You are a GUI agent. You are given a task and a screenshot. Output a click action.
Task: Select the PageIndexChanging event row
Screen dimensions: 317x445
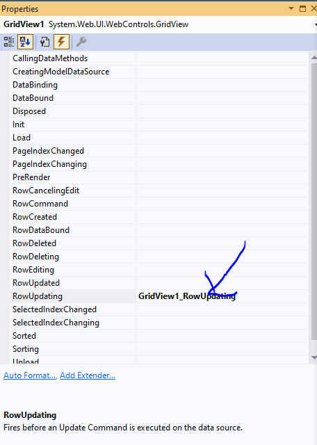[159, 164]
